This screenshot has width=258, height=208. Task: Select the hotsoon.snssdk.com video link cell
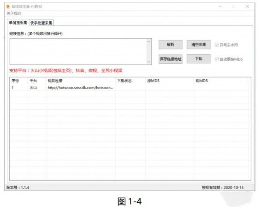tap(80, 88)
